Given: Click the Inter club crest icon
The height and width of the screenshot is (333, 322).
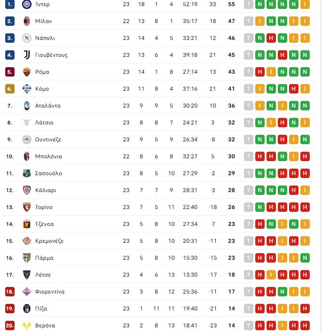Looking at the screenshot, I should click(26, 4).
